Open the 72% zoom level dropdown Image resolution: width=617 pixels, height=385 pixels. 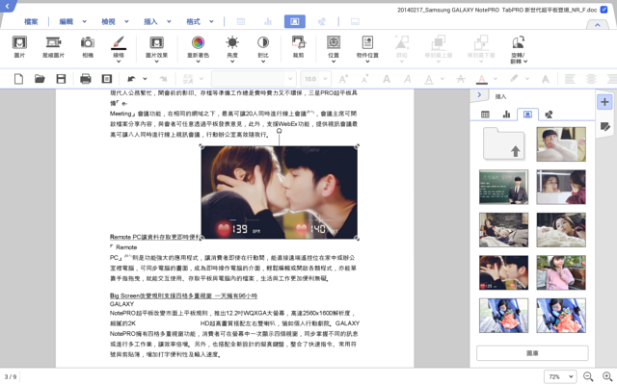(x=560, y=376)
